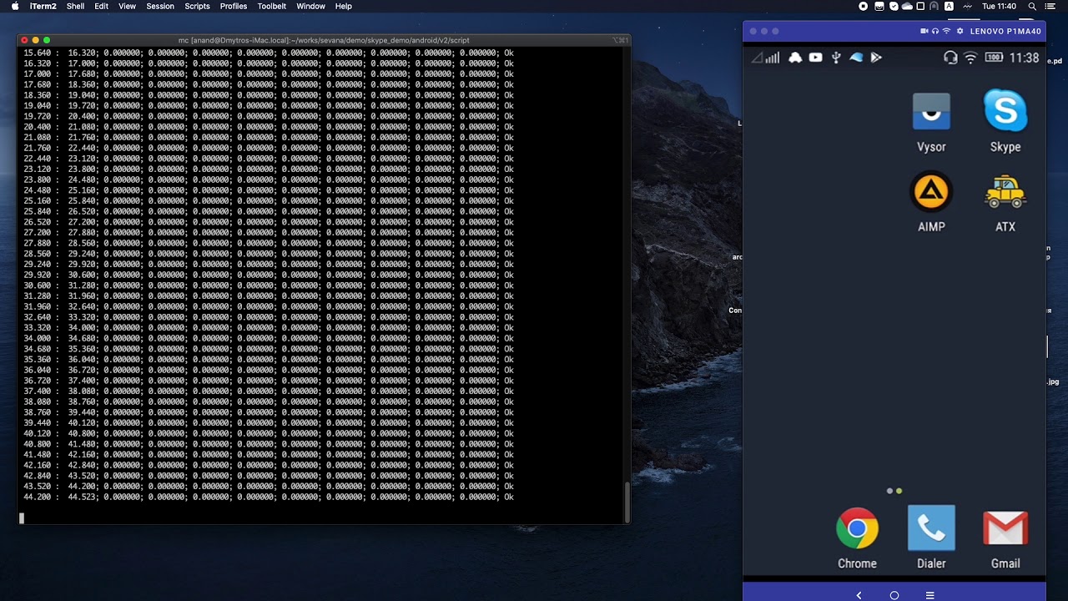
Task: Click the terminal row starting with 22.440
Action: tap(269, 159)
